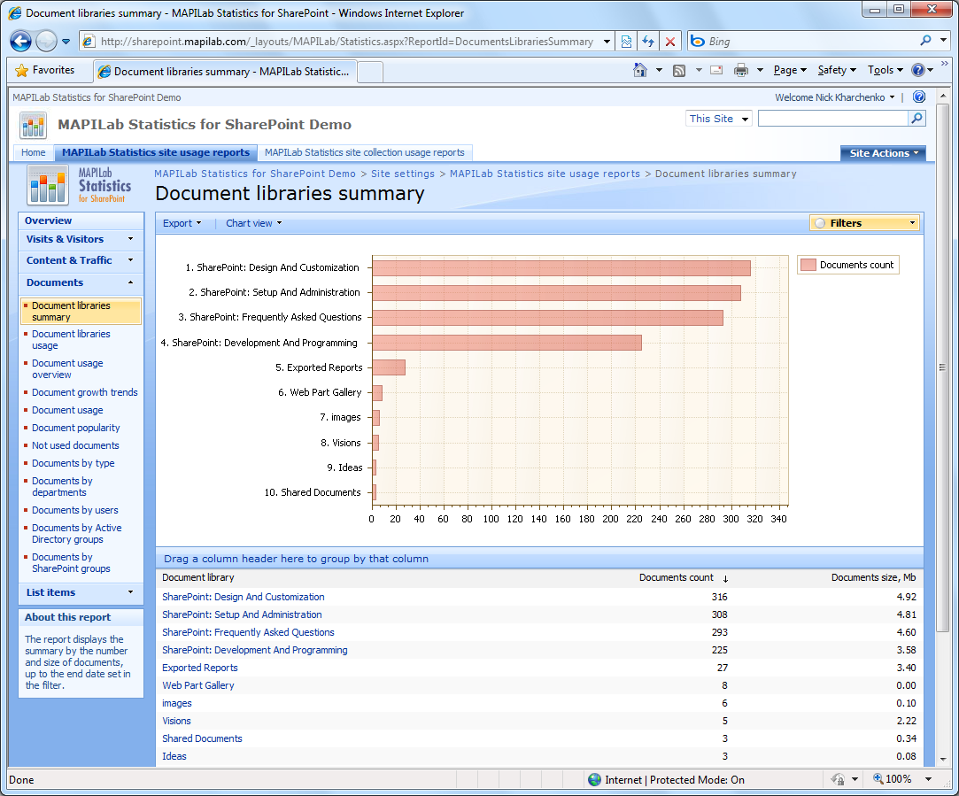
Task: Click the Design And Customization chart bar
Action: point(561,267)
